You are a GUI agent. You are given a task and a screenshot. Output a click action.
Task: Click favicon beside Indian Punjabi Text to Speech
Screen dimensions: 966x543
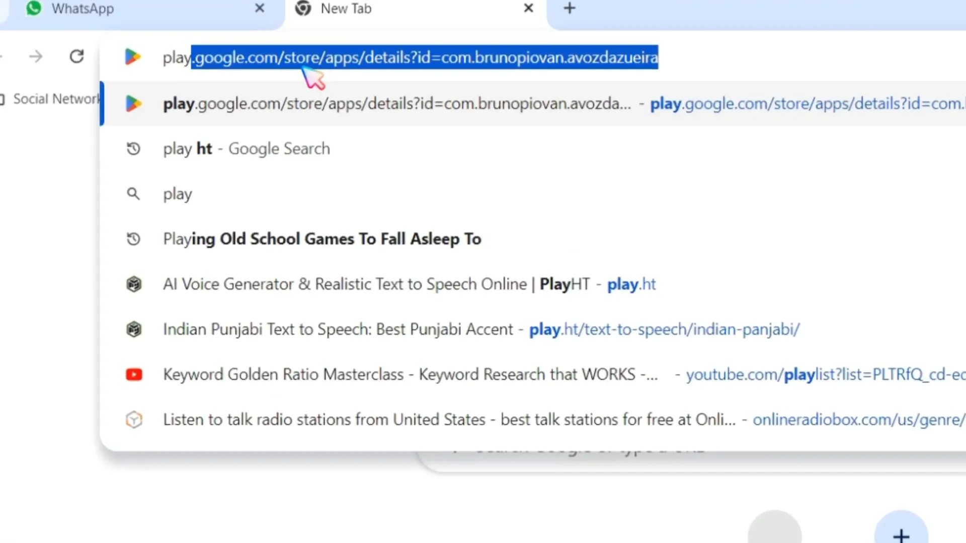coord(134,329)
